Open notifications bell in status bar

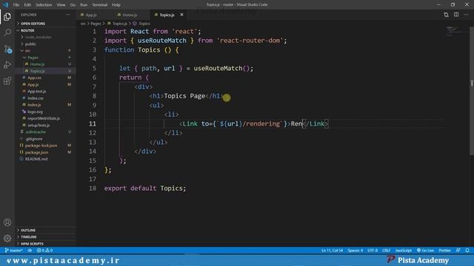point(467,250)
